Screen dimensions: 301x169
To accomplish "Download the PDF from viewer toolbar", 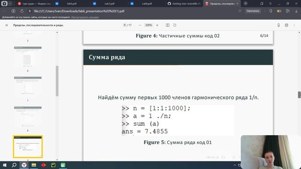I will pos(278,25).
